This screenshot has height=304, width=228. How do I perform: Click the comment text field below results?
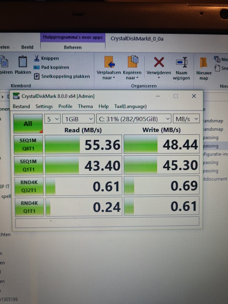click(x=107, y=222)
